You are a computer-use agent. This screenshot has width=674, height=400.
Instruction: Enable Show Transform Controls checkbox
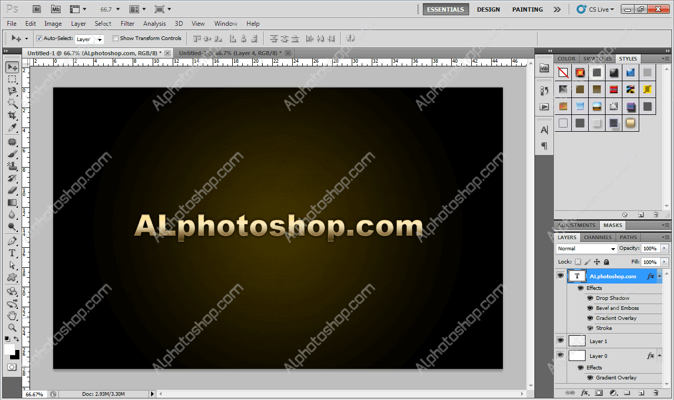[x=115, y=38]
